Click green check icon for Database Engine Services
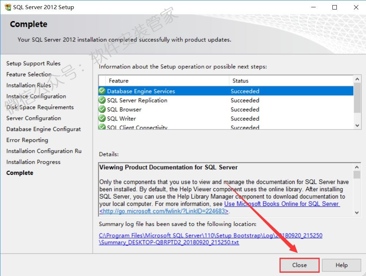366x276 pixels. point(102,91)
